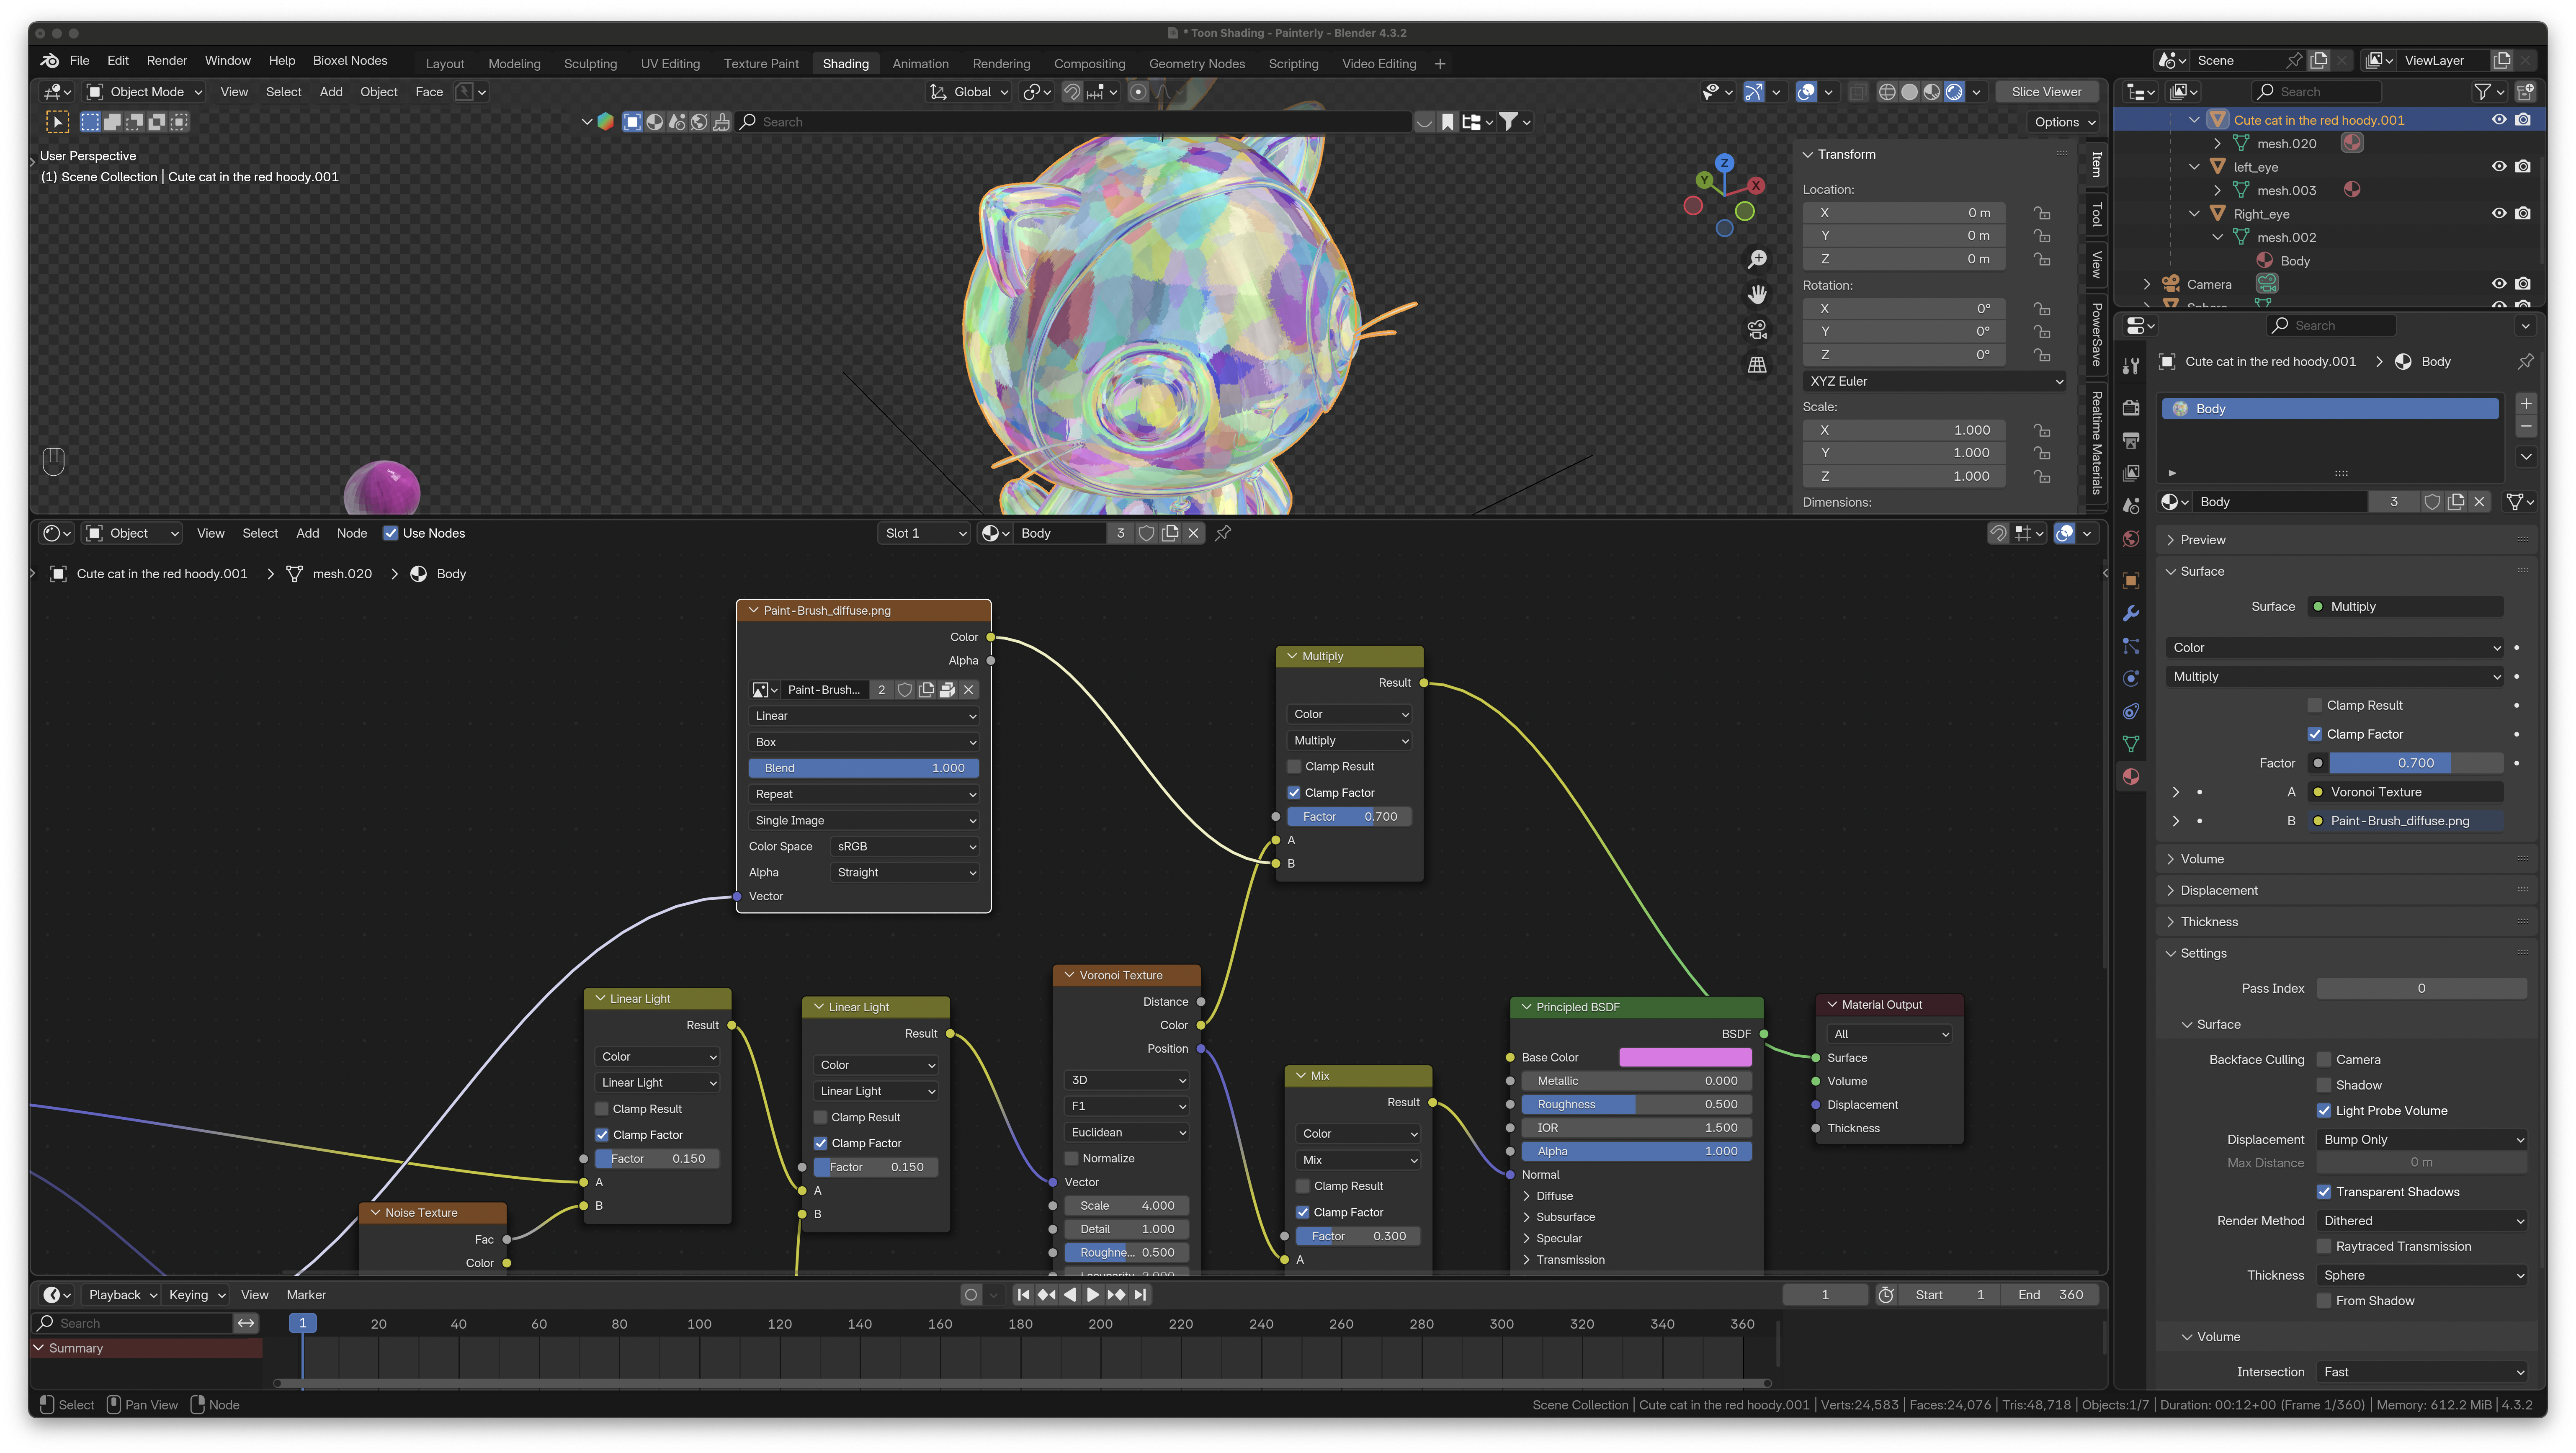Image resolution: width=2576 pixels, height=1453 pixels.
Task: Open the Euclidean distance dropdown on Voronoi node
Action: (1126, 1133)
